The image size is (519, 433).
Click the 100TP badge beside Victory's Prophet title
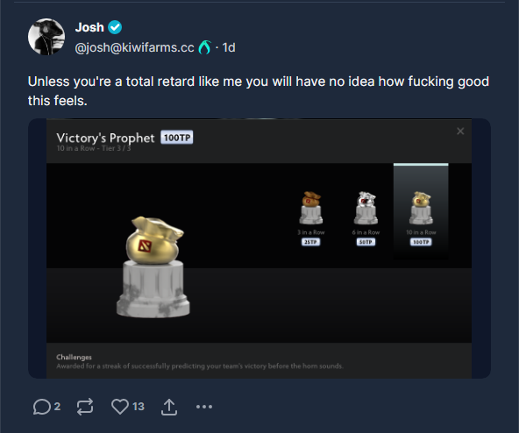tap(177, 138)
